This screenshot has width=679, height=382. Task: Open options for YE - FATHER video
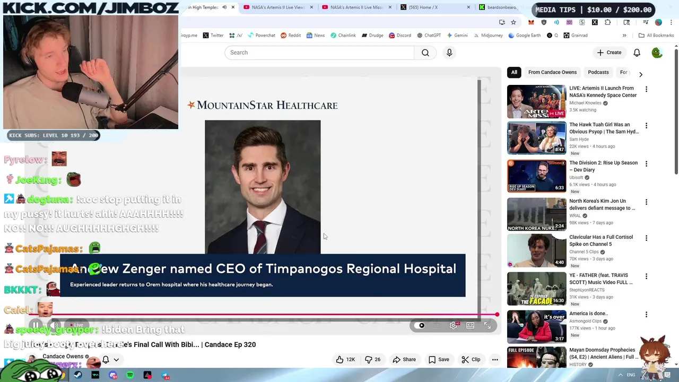[x=646, y=276]
